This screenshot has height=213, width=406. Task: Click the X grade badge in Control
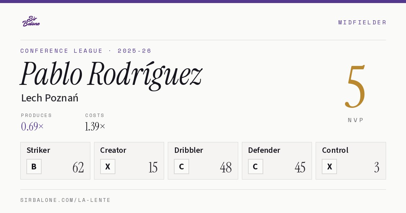(329, 167)
